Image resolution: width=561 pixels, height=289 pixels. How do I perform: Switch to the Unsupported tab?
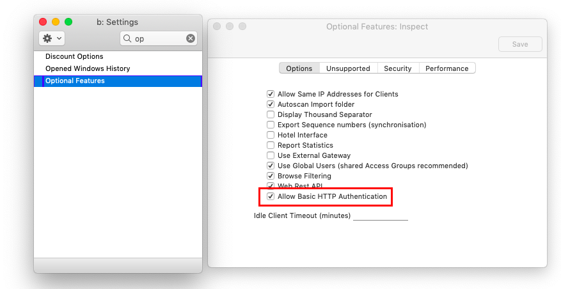coord(348,68)
